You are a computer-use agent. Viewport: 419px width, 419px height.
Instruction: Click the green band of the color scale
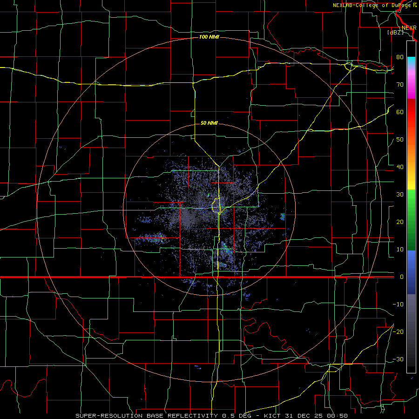tap(411, 220)
